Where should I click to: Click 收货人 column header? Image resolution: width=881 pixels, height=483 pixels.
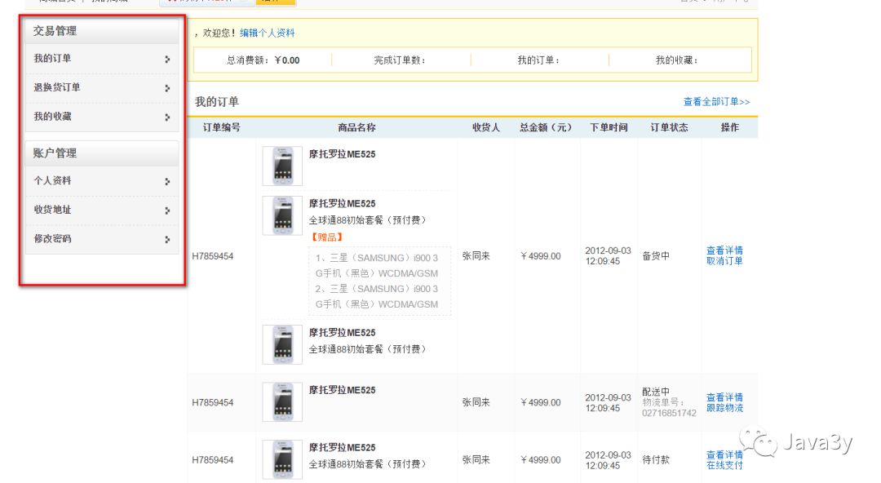tap(486, 127)
